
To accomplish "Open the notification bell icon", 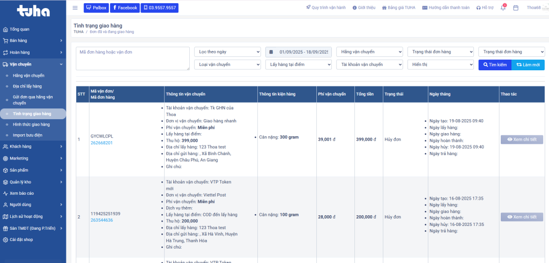I will (x=503, y=8).
